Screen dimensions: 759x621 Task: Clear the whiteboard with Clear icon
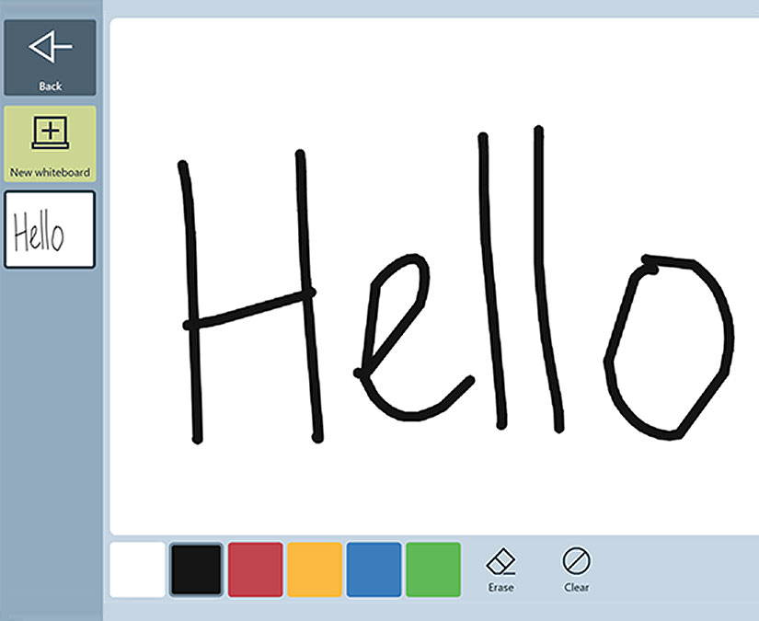(576, 569)
